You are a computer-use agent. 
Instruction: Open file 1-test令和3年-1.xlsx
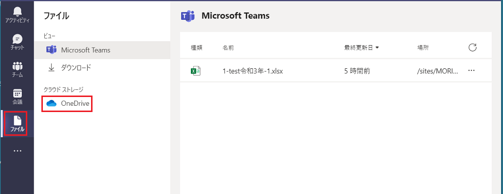pos(252,71)
